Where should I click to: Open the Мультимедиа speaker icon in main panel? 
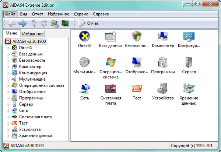[x=84, y=63]
